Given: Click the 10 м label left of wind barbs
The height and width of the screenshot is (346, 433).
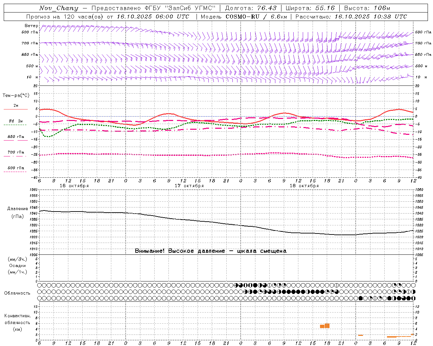Looking at the screenshot, I should tap(32, 77).
